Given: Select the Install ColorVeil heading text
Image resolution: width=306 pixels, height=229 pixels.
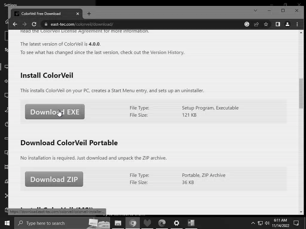Looking at the screenshot, I should 47,75.
